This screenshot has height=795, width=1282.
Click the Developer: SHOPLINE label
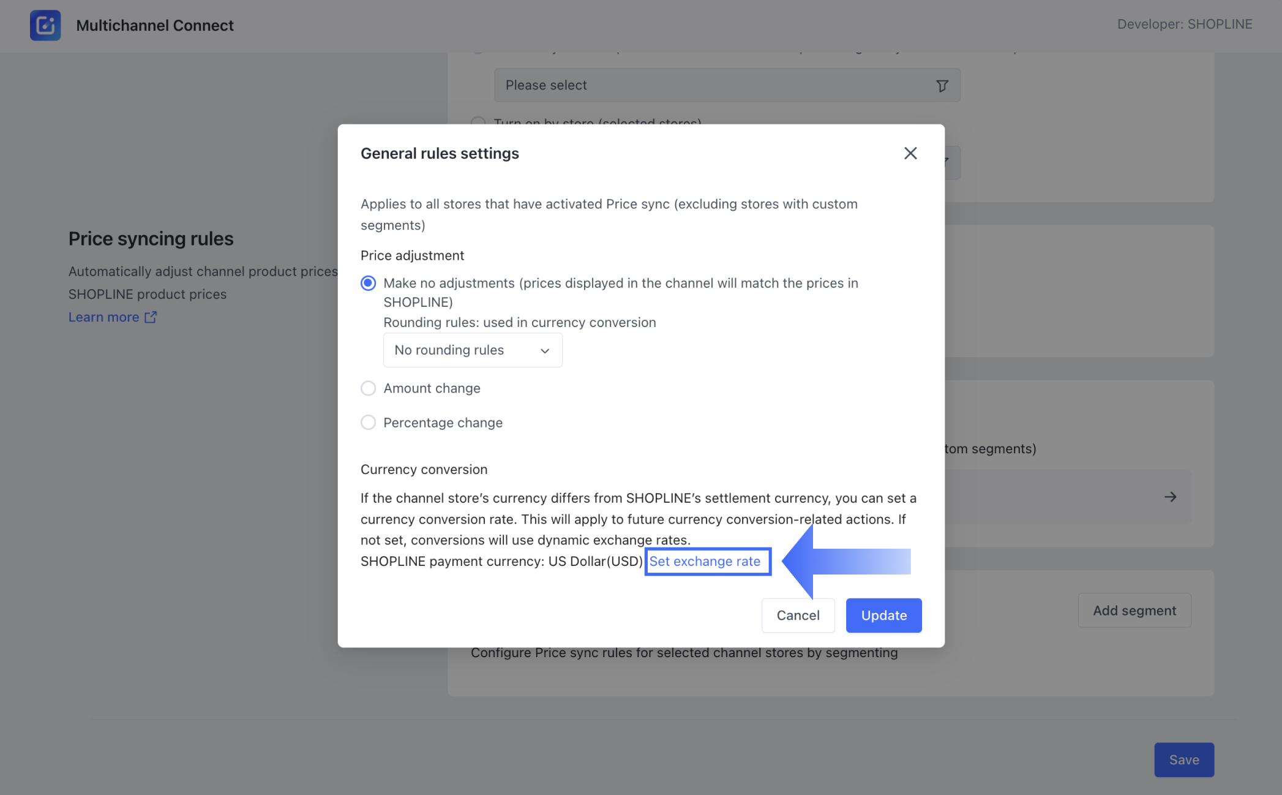1184,24
